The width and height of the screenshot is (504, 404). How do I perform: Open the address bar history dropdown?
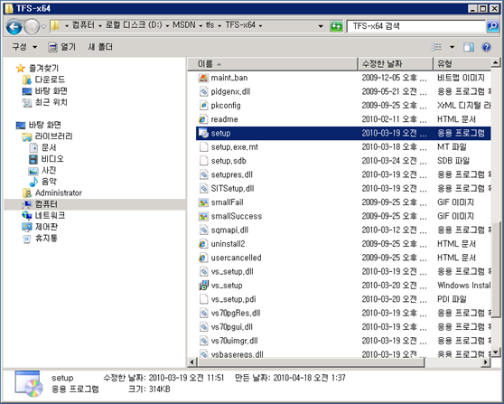pyautogui.click(x=321, y=26)
